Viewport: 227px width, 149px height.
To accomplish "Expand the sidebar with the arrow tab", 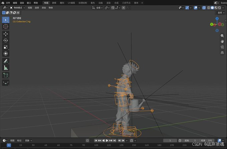I will (x=226, y=21).
